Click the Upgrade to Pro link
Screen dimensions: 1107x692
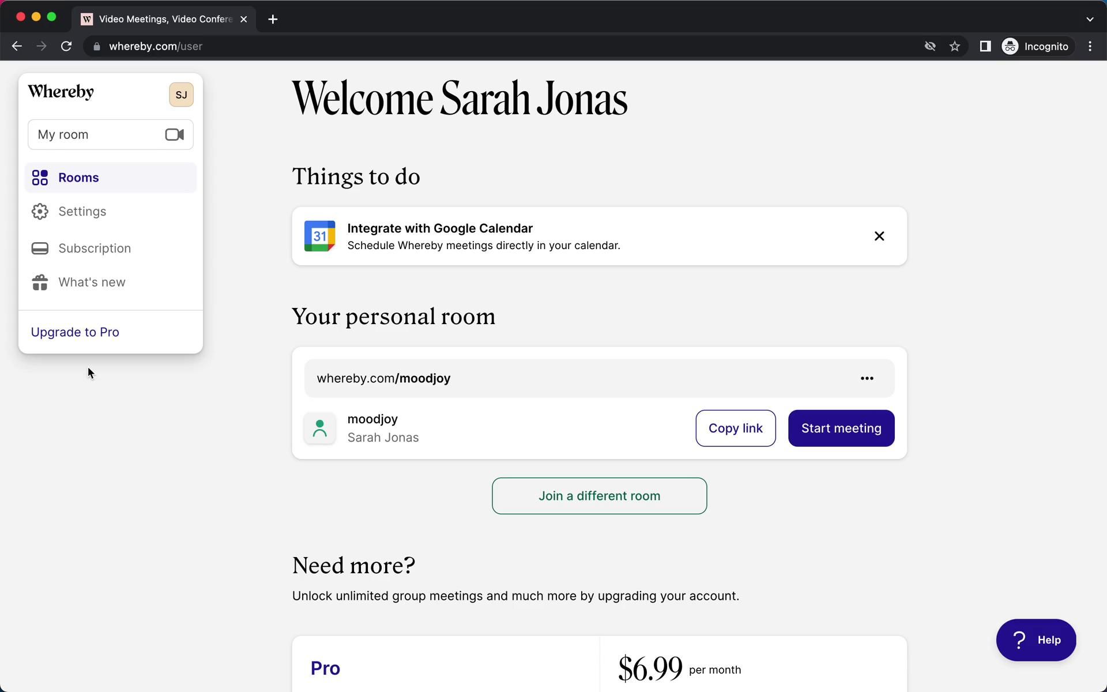[75, 332]
